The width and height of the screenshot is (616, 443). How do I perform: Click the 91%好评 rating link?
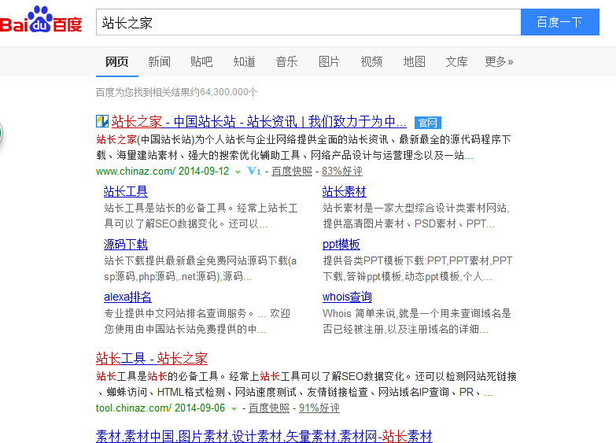319,408
